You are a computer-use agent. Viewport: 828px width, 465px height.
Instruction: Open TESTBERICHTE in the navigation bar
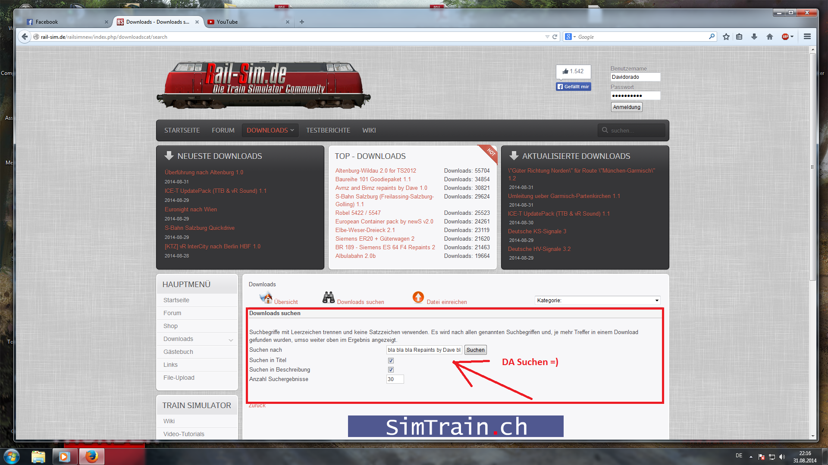click(x=328, y=130)
